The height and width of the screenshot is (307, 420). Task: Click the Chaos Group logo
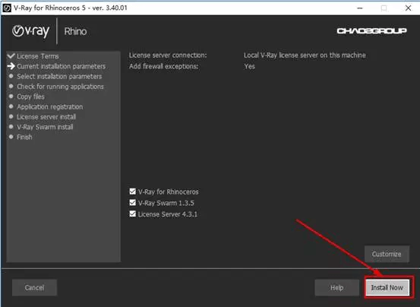click(371, 31)
